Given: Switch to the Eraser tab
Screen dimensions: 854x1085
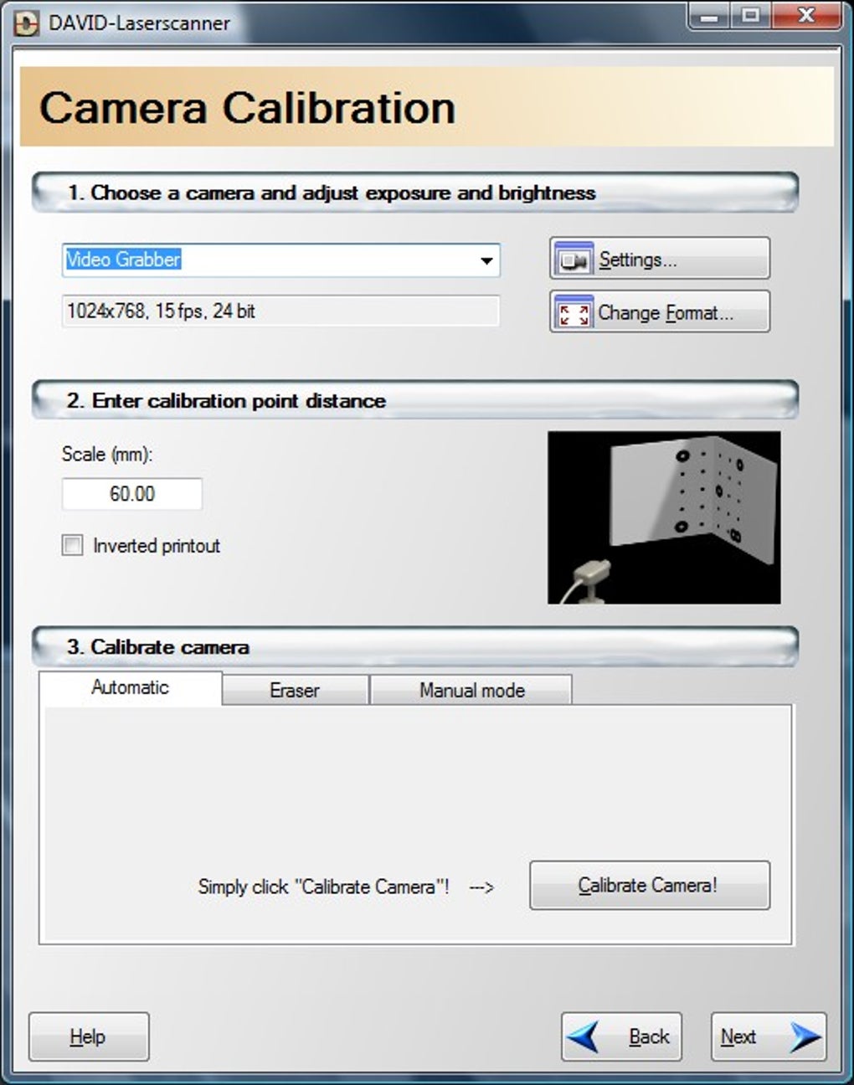Looking at the screenshot, I should [x=295, y=690].
